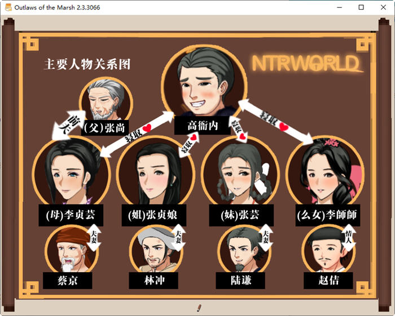Maximize the Outlaws of the Marsh window
The height and width of the screenshot is (316, 395).
pyautogui.click(x=361, y=7)
